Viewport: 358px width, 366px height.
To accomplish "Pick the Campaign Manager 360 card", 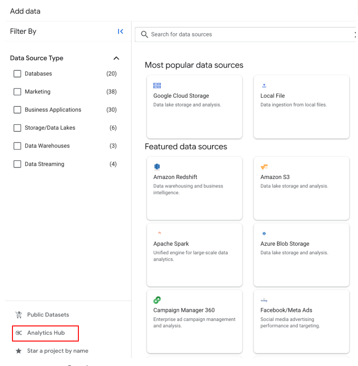I will pos(195,321).
